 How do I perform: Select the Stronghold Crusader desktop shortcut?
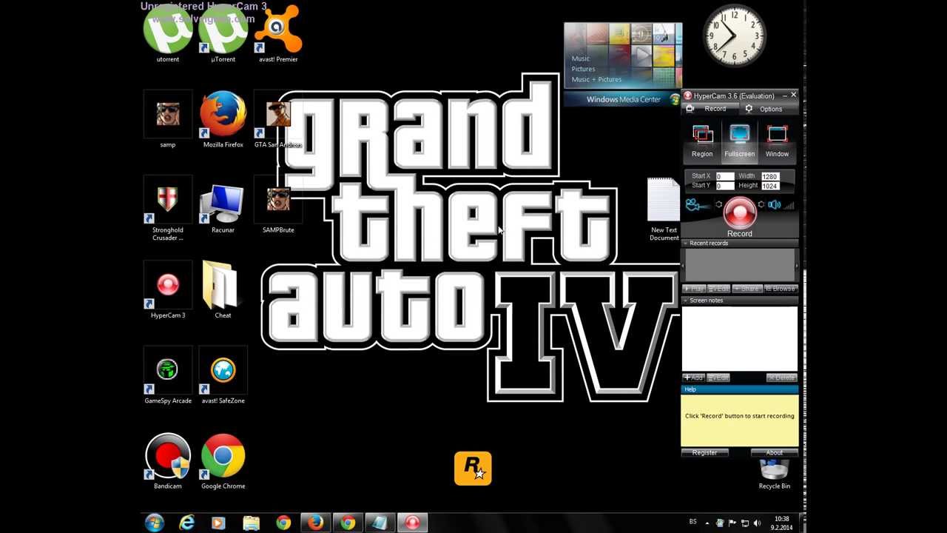168,208
